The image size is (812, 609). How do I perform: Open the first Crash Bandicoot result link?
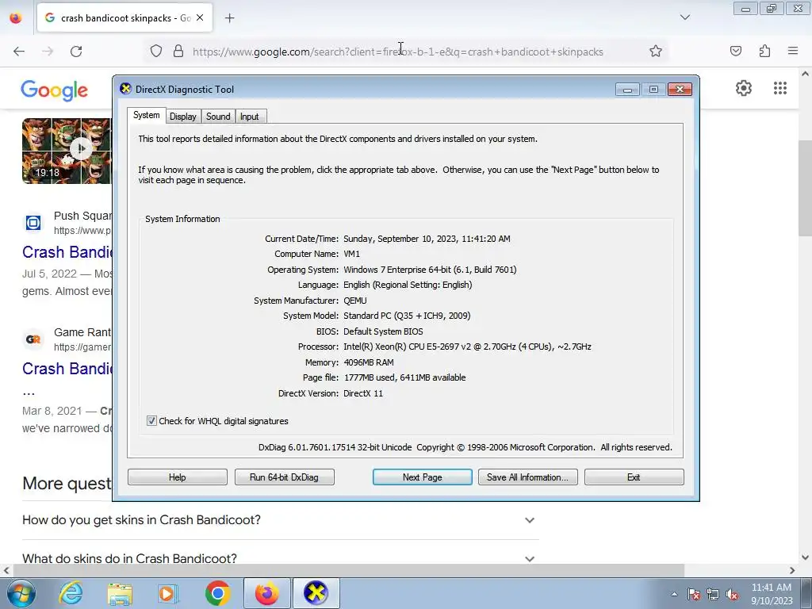pyautogui.click(x=67, y=252)
